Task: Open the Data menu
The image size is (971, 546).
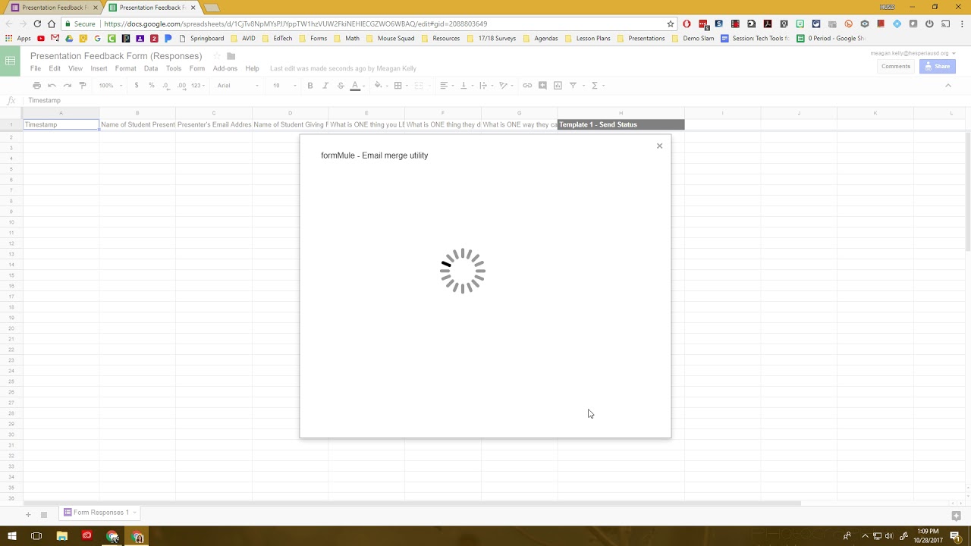Action: [x=151, y=68]
